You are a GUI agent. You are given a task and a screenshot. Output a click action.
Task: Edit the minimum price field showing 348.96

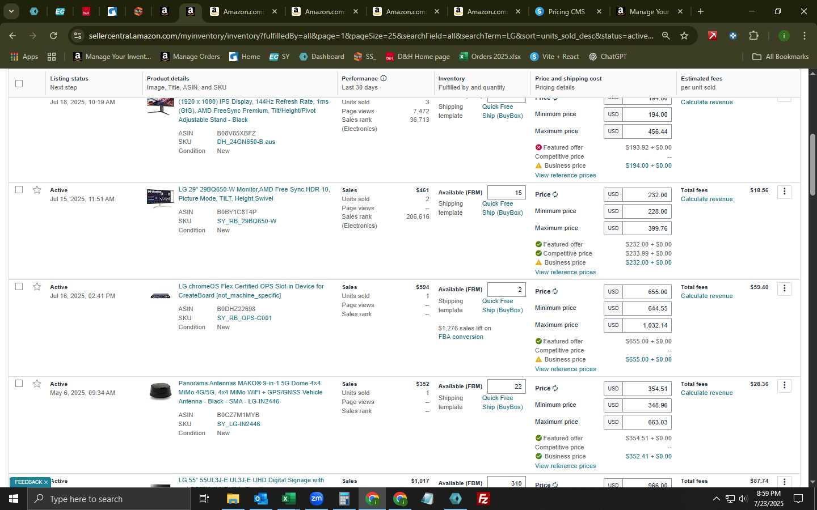[647, 405]
